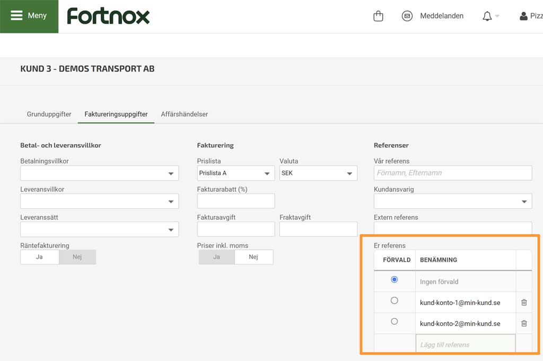The image size is (543, 361).
Task: Open the notifications bell icon
Action: [487, 16]
